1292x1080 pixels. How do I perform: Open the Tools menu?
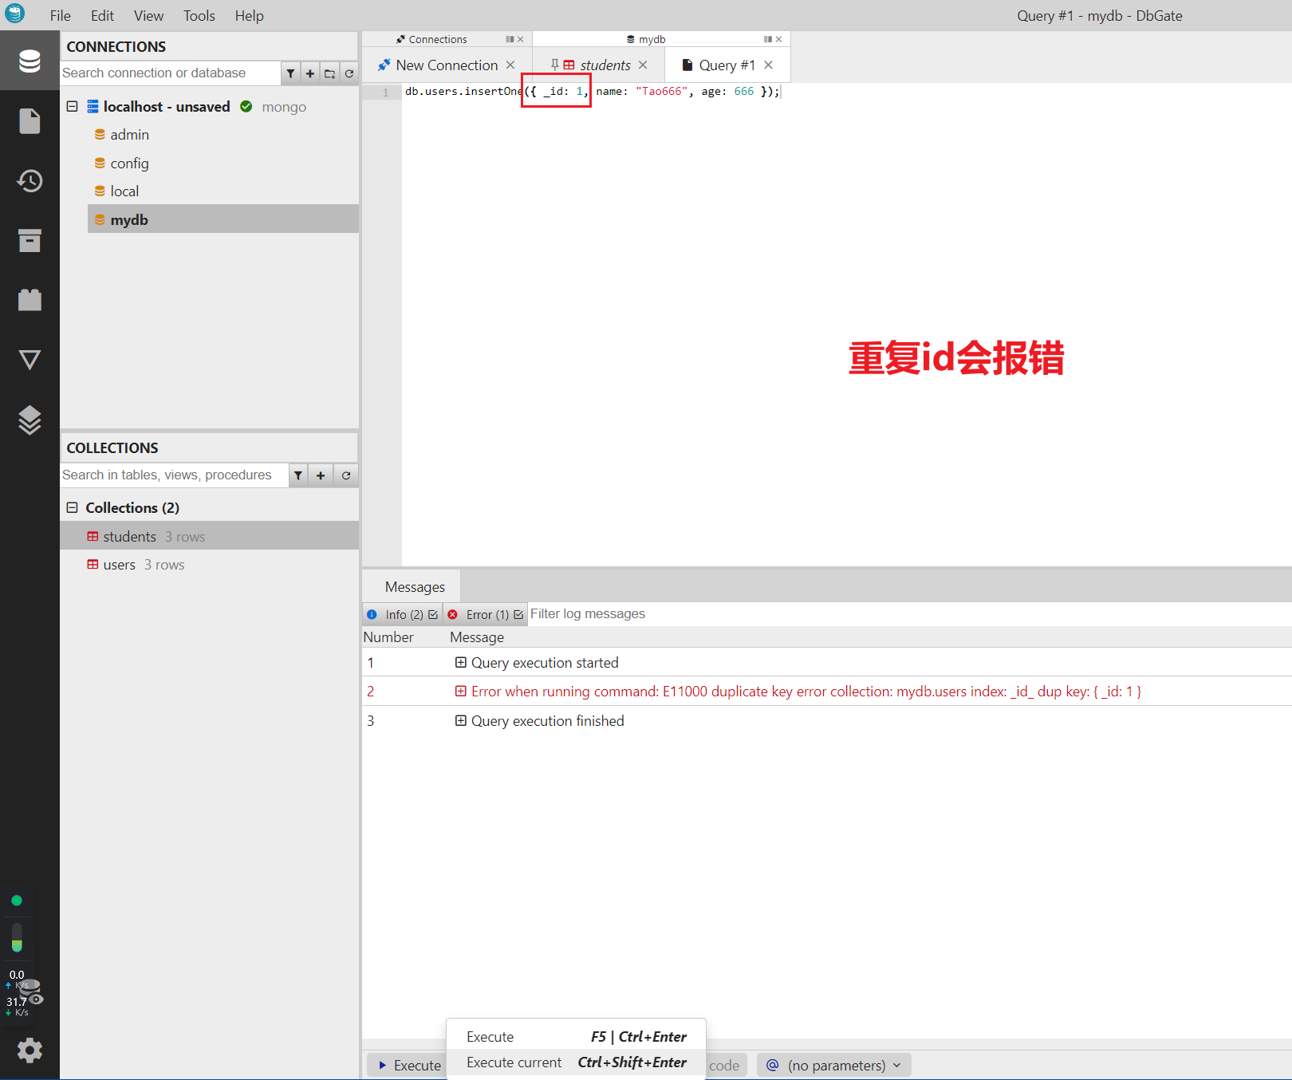click(x=199, y=16)
